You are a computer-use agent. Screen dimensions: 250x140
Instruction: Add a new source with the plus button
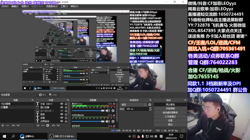point(38,125)
